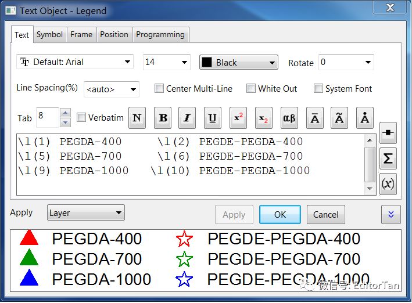
Task: Toggle Bold formatting button
Action: pos(163,118)
